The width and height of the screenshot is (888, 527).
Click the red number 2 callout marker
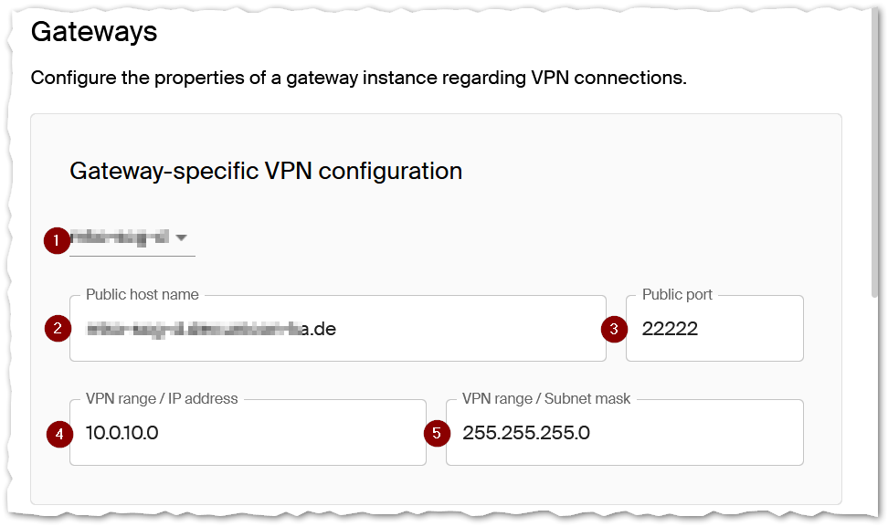[x=57, y=329]
